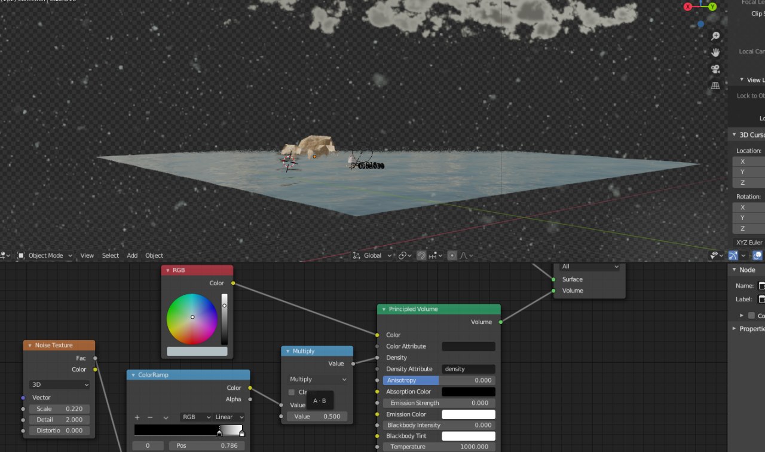The width and height of the screenshot is (765, 452).
Task: Open gizmo options dropdown arrow
Action: pyautogui.click(x=743, y=255)
